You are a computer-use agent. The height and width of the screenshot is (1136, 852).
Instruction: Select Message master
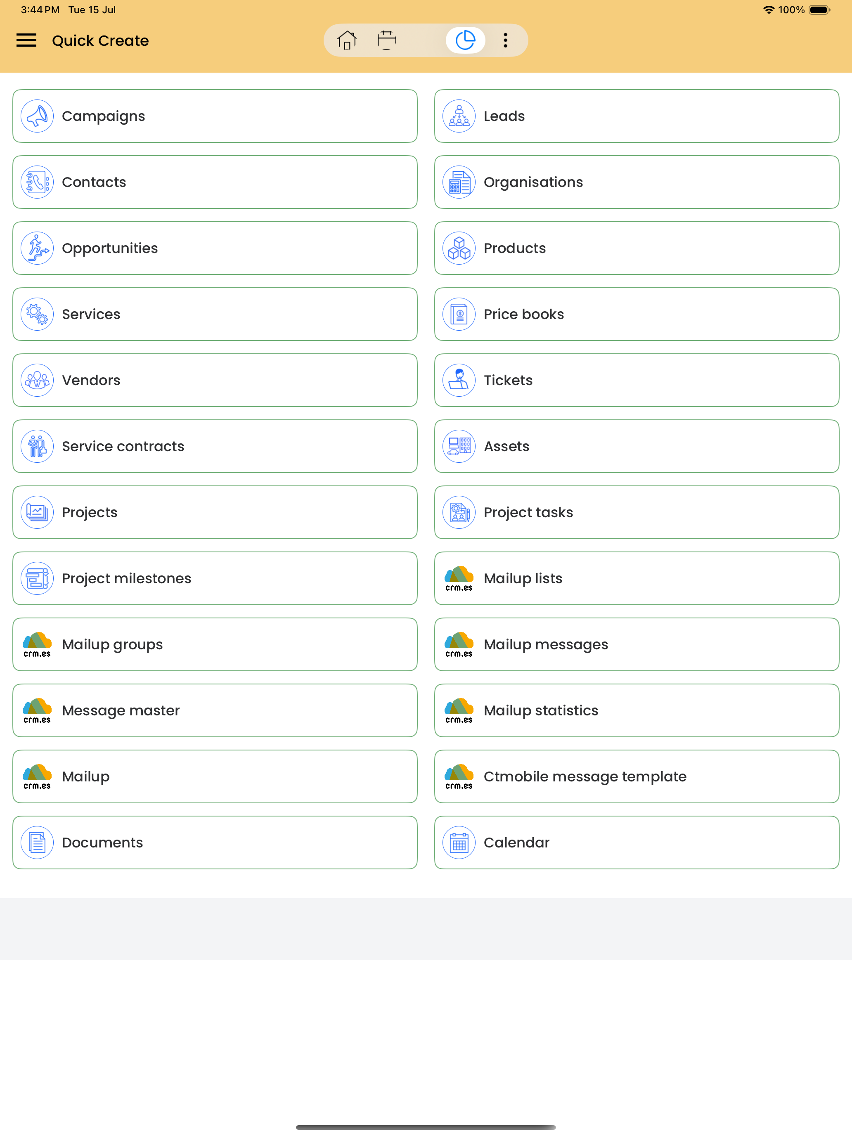[x=215, y=711]
